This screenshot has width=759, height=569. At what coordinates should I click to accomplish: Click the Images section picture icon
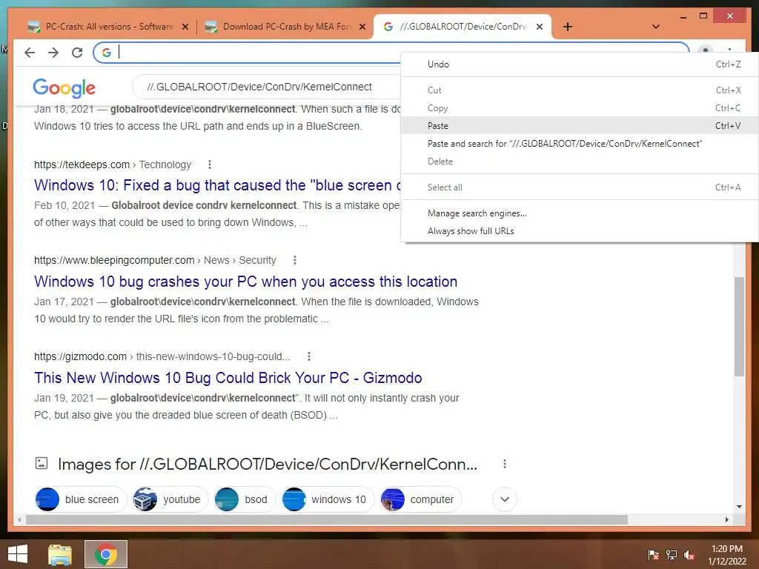[x=42, y=463]
